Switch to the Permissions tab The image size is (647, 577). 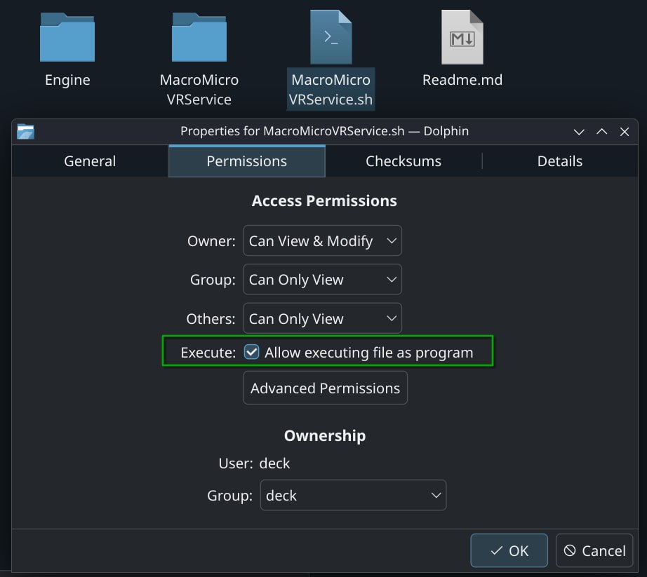pos(247,161)
